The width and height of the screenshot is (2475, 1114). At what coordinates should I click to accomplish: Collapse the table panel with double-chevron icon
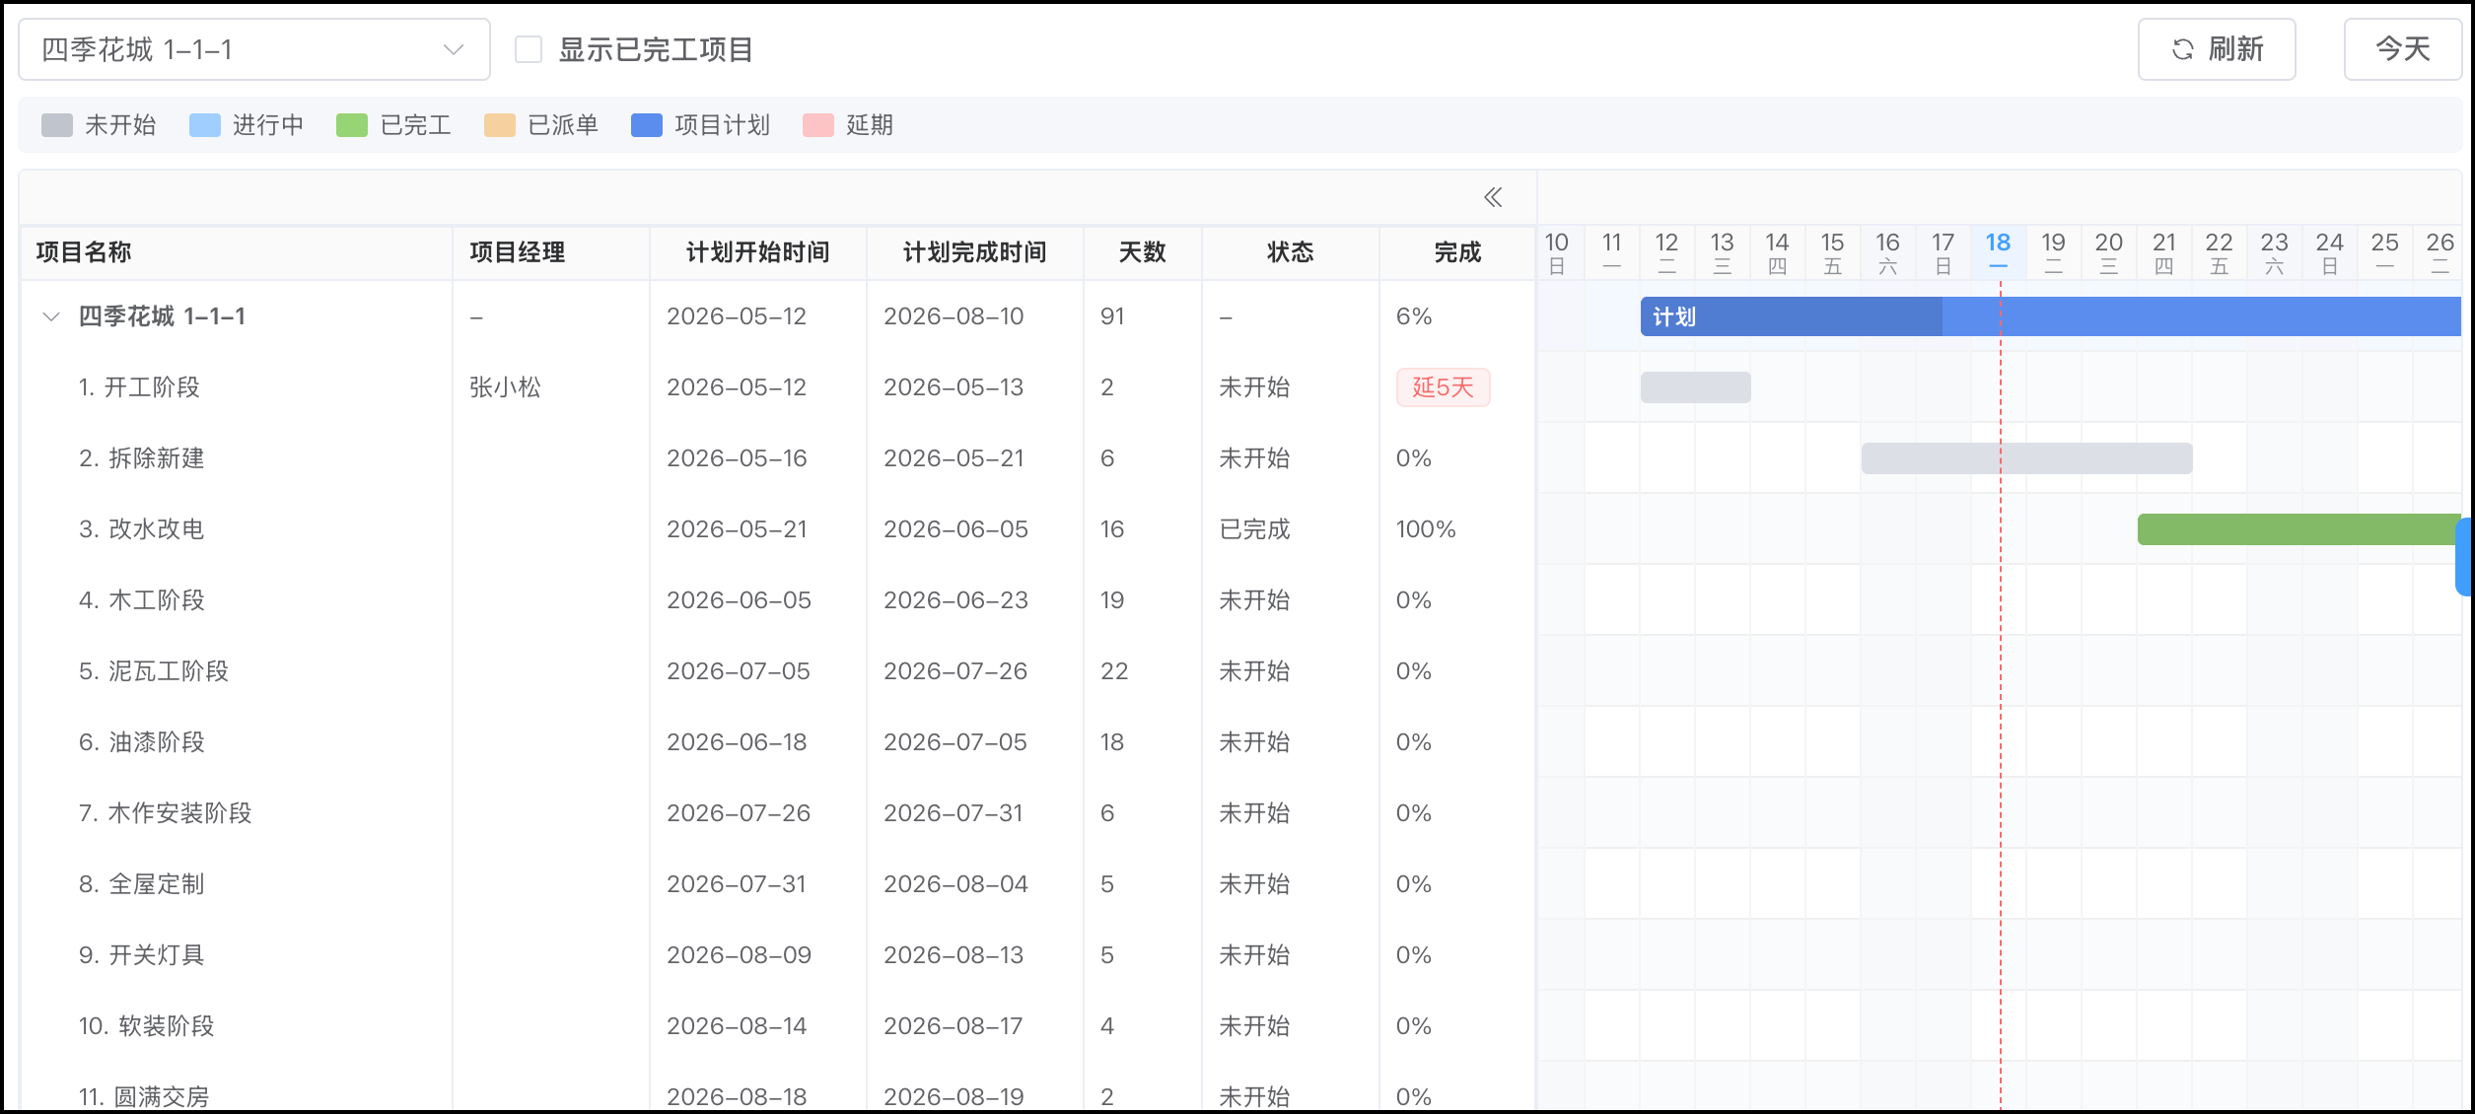pyautogui.click(x=1493, y=198)
